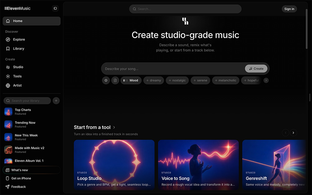Click the IIElevenMusic logo

(17, 8)
